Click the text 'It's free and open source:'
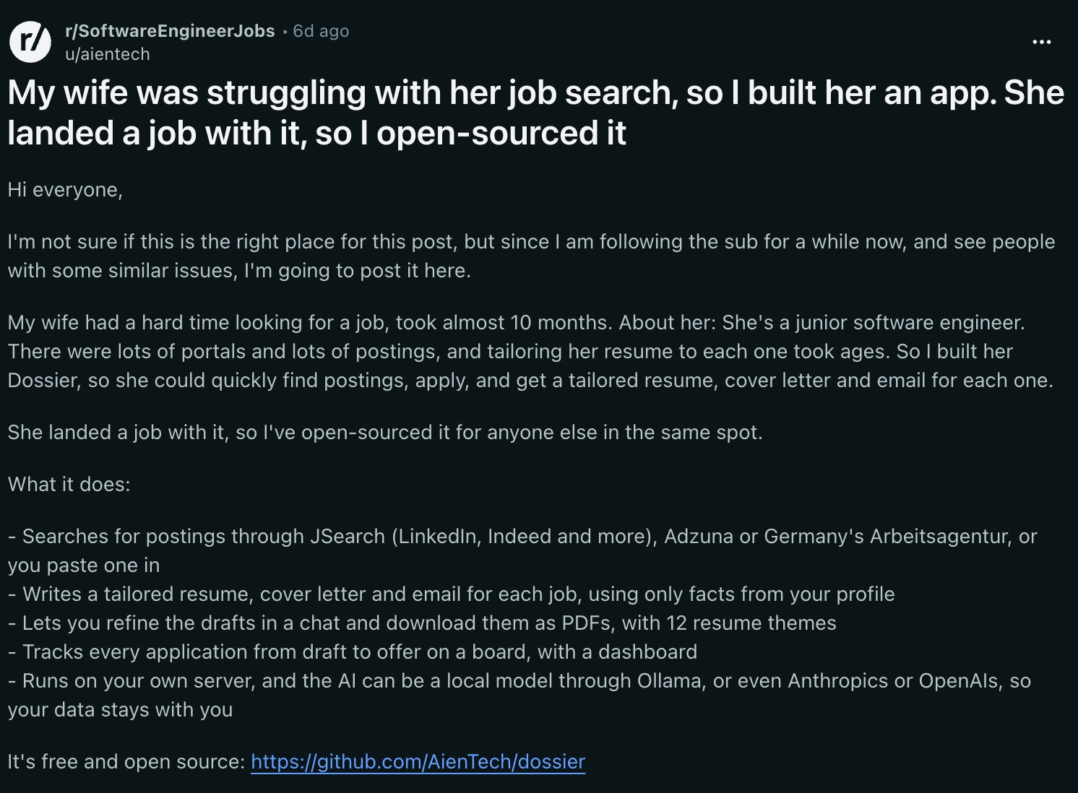 [126, 761]
